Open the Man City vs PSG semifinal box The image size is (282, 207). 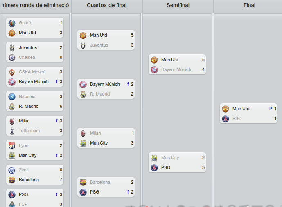pos(177,162)
